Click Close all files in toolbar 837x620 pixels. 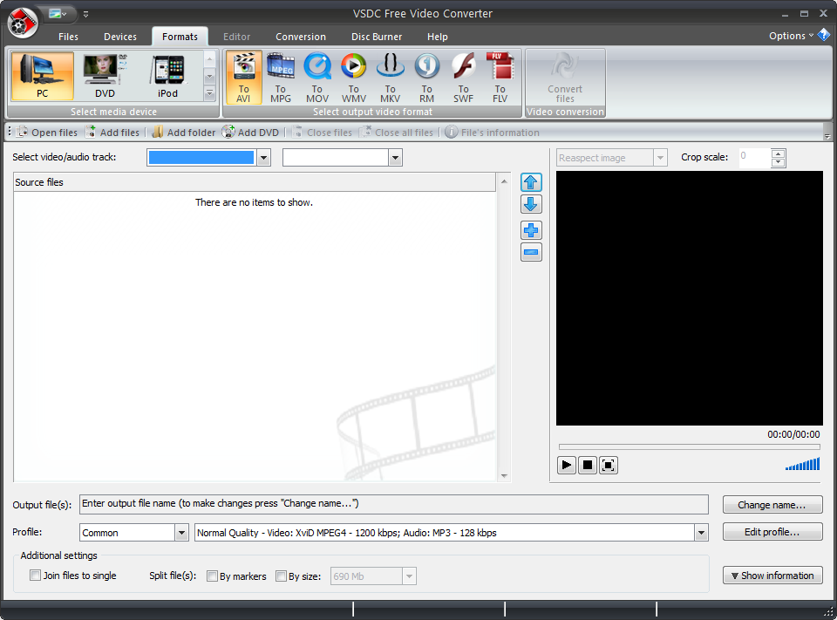coord(396,133)
